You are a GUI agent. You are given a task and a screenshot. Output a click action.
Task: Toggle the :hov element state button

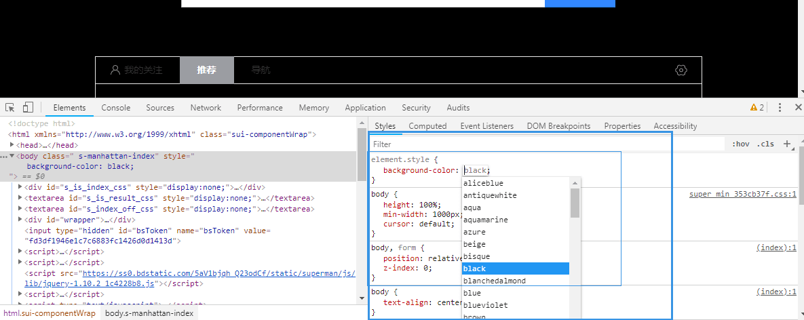tap(741, 144)
